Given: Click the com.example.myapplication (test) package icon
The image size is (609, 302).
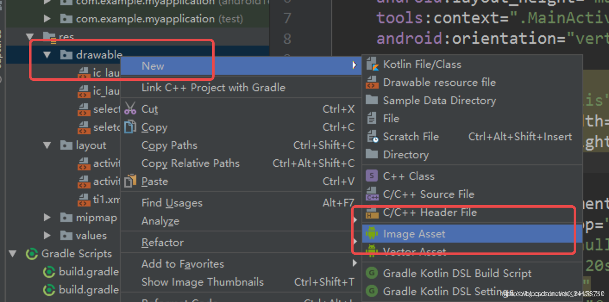Looking at the screenshot, I should 66,19.
